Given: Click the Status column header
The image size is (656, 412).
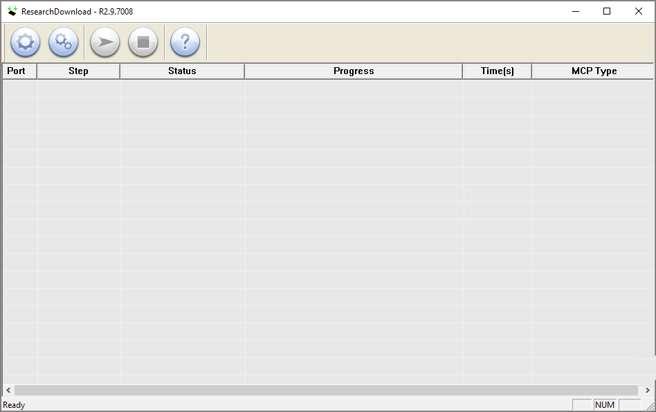Looking at the screenshot, I should pyautogui.click(x=181, y=71).
